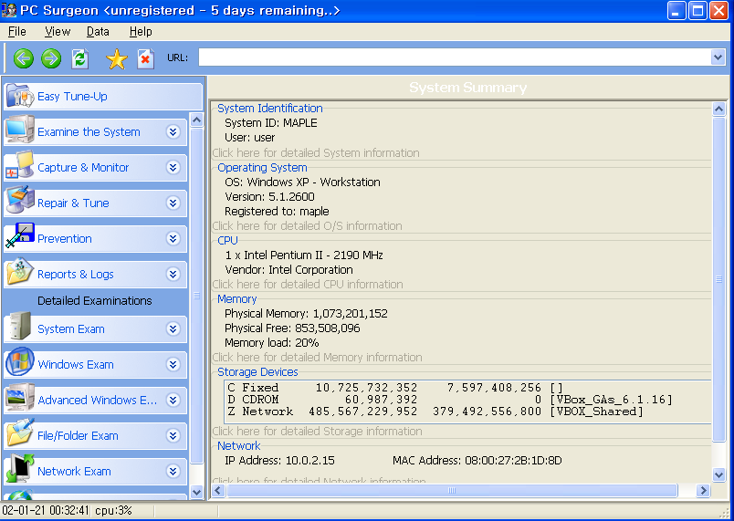Expand Windows Exam chevron
This screenshot has width=734, height=521.
pos(173,364)
